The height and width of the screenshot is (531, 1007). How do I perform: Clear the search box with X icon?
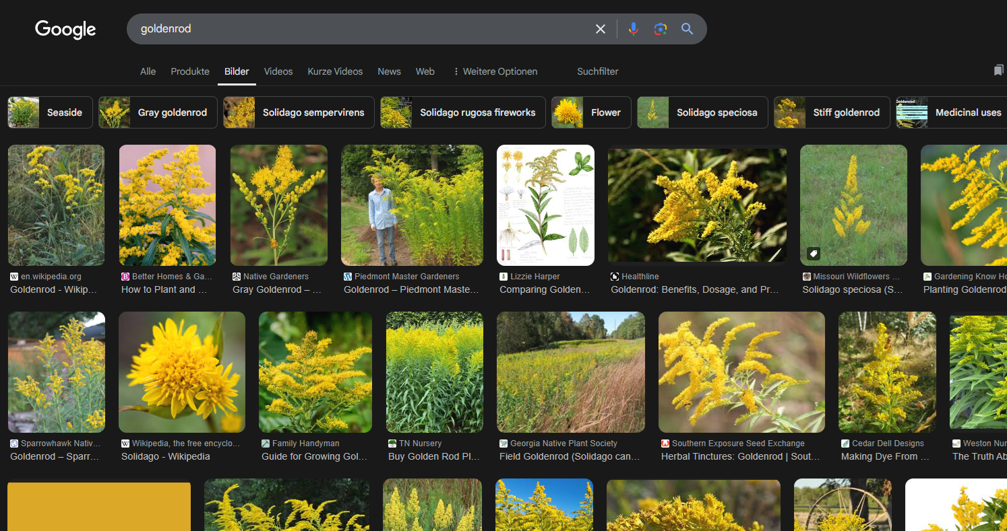[601, 29]
